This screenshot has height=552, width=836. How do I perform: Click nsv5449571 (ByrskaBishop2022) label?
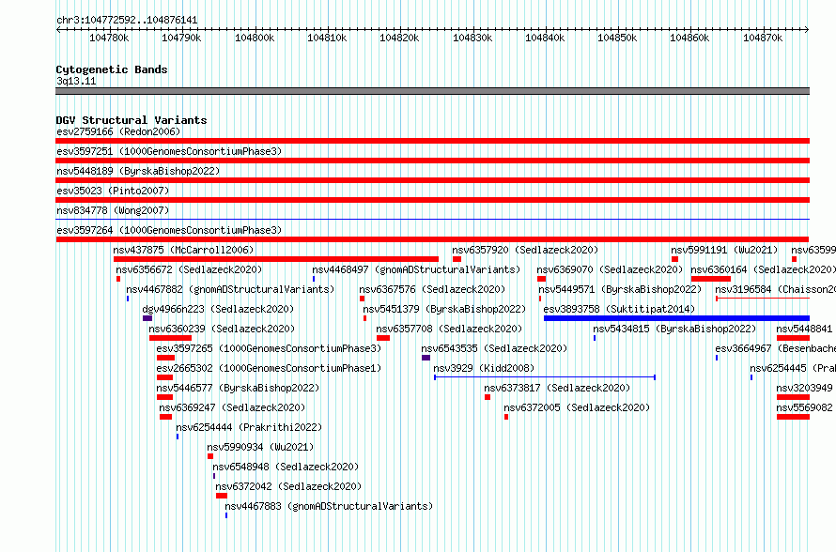pyautogui.click(x=620, y=289)
